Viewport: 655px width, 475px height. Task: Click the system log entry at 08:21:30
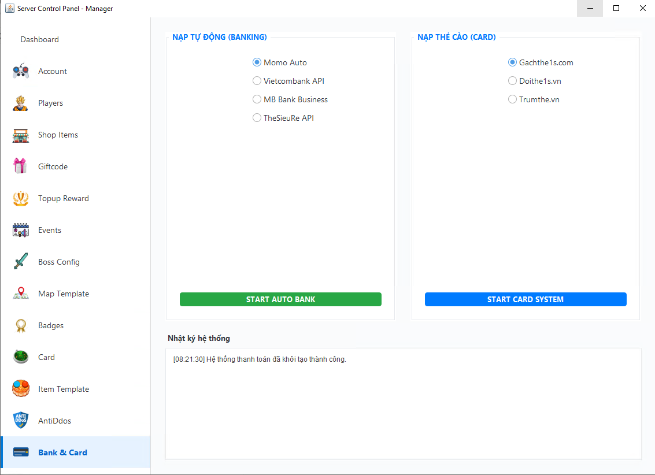260,359
